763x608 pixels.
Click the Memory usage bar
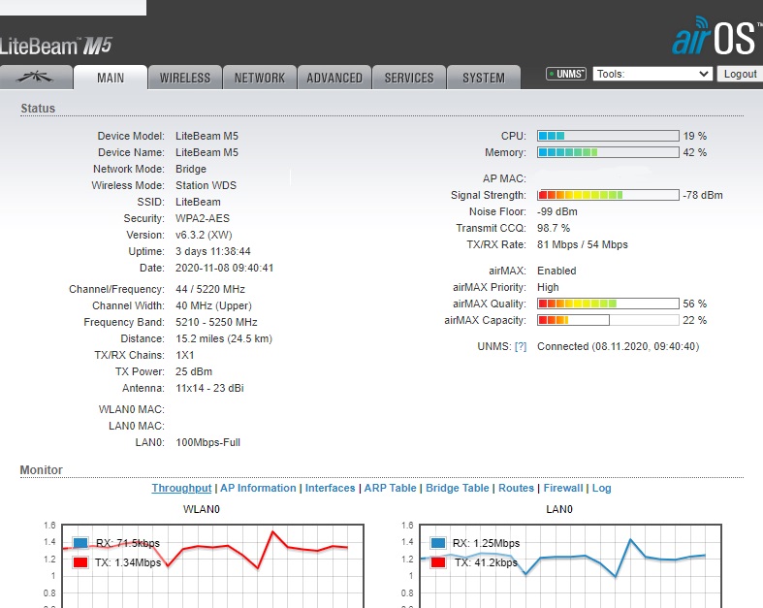(x=608, y=152)
